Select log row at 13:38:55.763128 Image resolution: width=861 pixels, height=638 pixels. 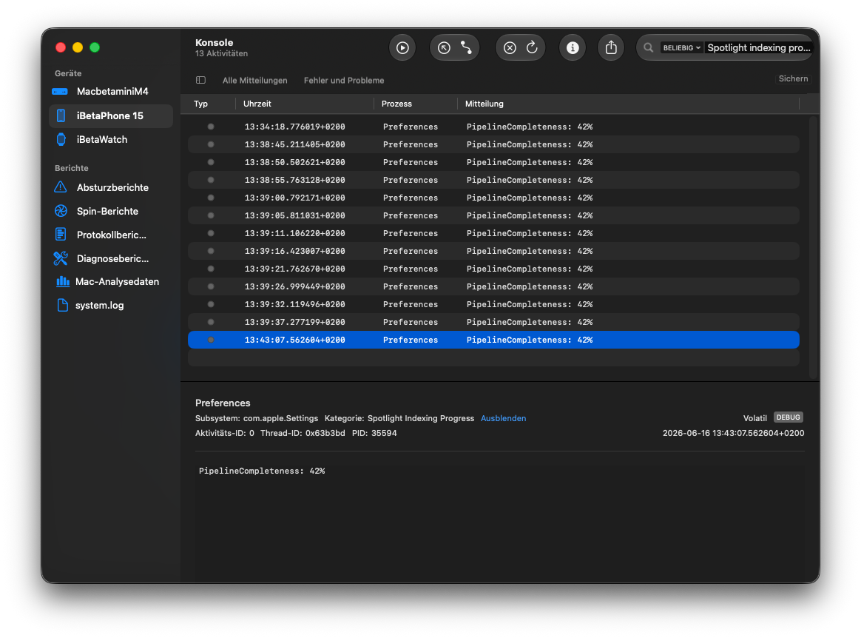pyautogui.click(x=493, y=181)
